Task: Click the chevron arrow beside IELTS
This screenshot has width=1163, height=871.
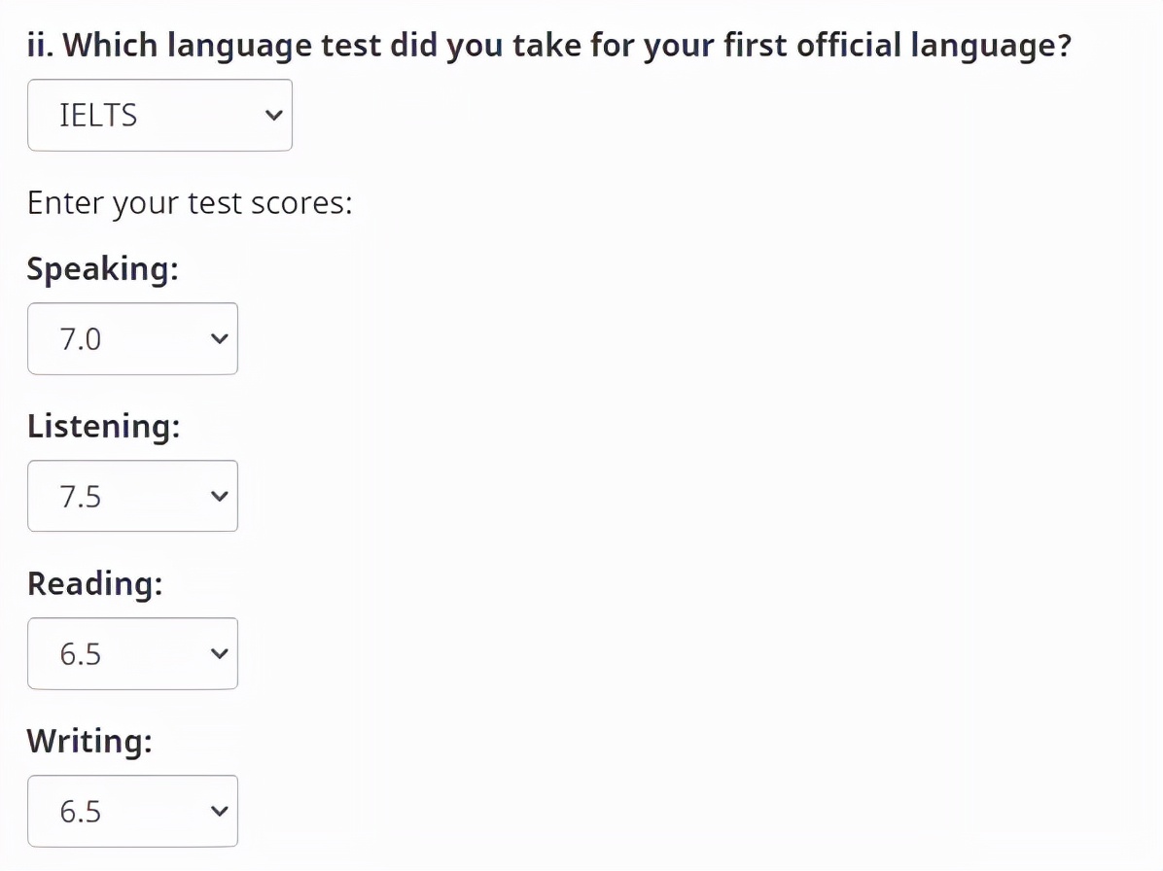Action: tap(273, 116)
